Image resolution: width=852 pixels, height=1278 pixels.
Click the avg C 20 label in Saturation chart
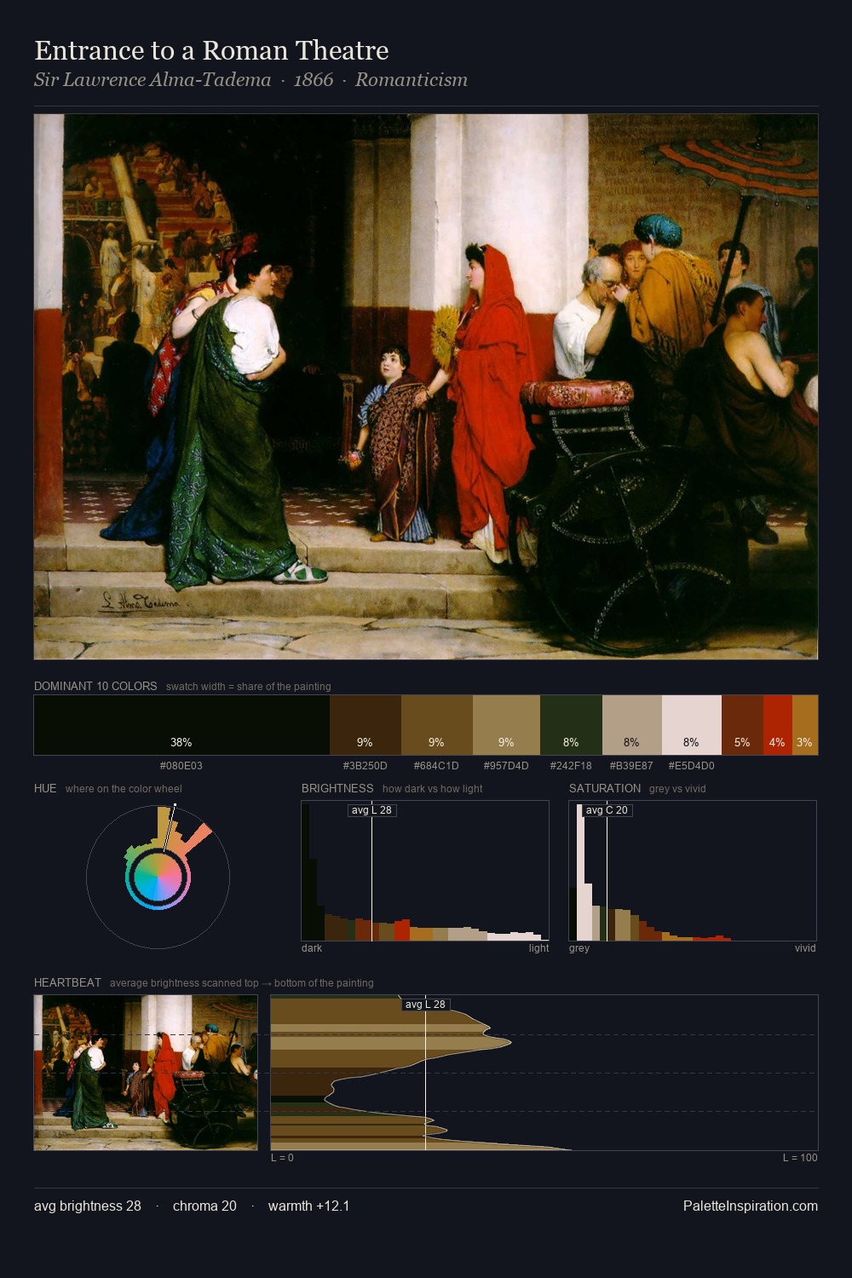click(x=607, y=810)
